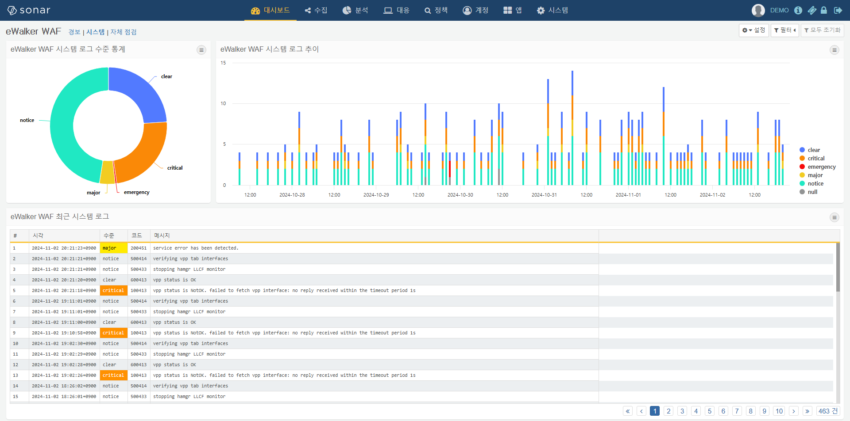Click the yellow major donut segment
850x421 pixels.
click(107, 173)
